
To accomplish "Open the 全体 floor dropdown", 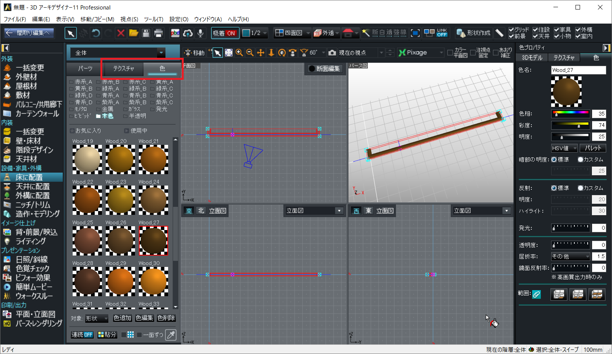I will (x=161, y=53).
